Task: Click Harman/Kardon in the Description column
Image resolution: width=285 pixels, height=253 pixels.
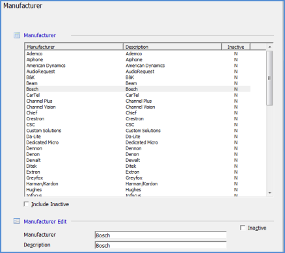Action: [142, 184]
